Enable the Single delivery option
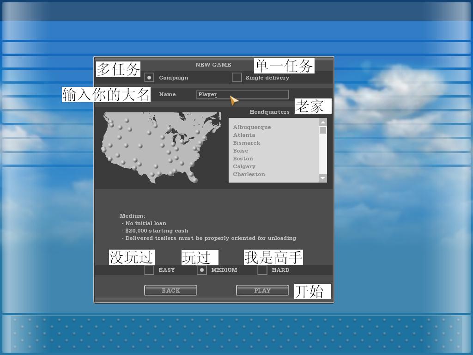Image resolution: width=473 pixels, height=355 pixels. (x=236, y=77)
